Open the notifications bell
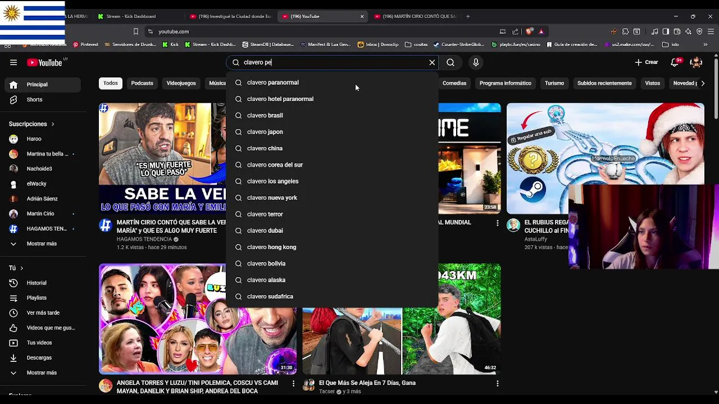This screenshot has width=719, height=404. click(x=675, y=62)
